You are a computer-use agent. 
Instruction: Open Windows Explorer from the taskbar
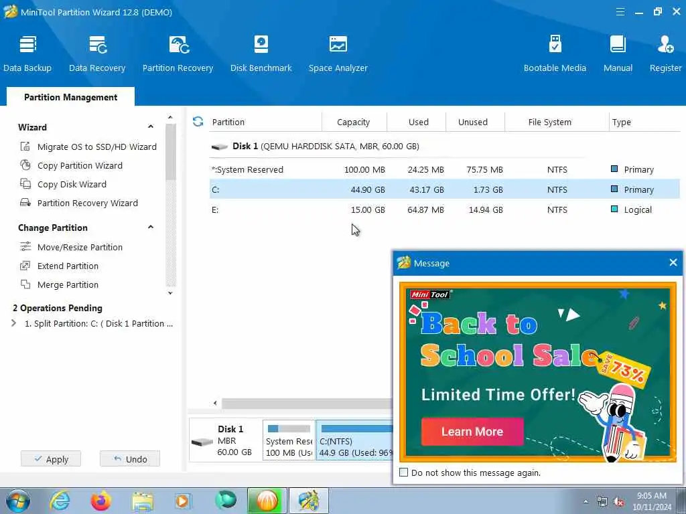[x=143, y=501]
